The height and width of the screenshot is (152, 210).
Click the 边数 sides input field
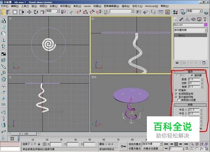click(x=194, y=83)
